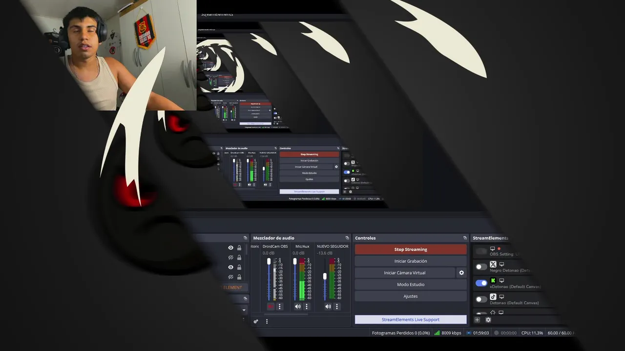The height and width of the screenshot is (351, 625).
Task: Open StreamElements Live Support
Action: tap(411, 320)
